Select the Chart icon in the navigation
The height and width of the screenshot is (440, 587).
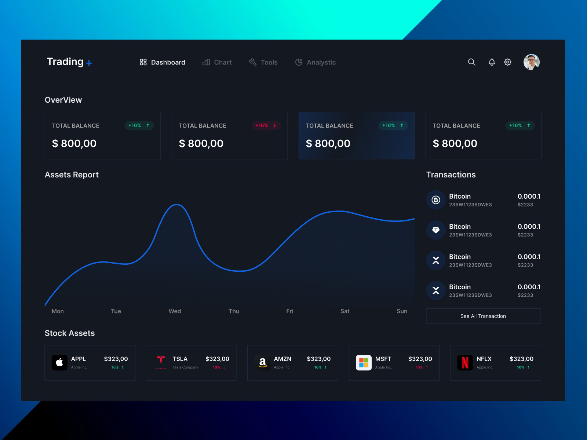(x=206, y=62)
